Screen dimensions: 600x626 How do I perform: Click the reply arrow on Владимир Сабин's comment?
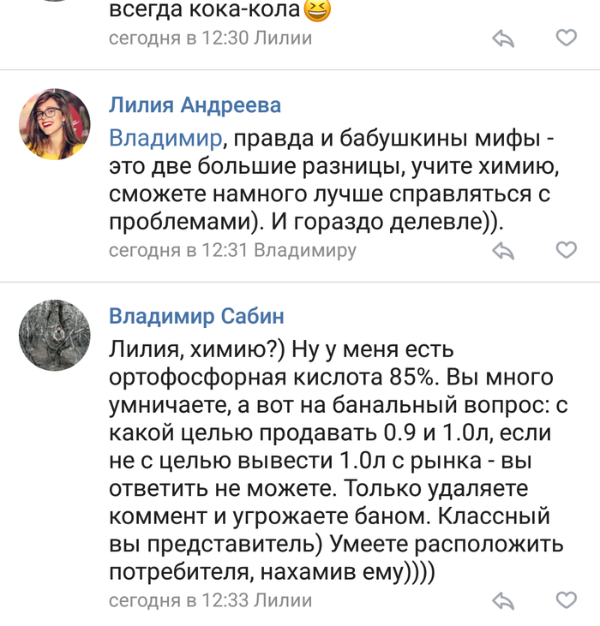pos(502,601)
